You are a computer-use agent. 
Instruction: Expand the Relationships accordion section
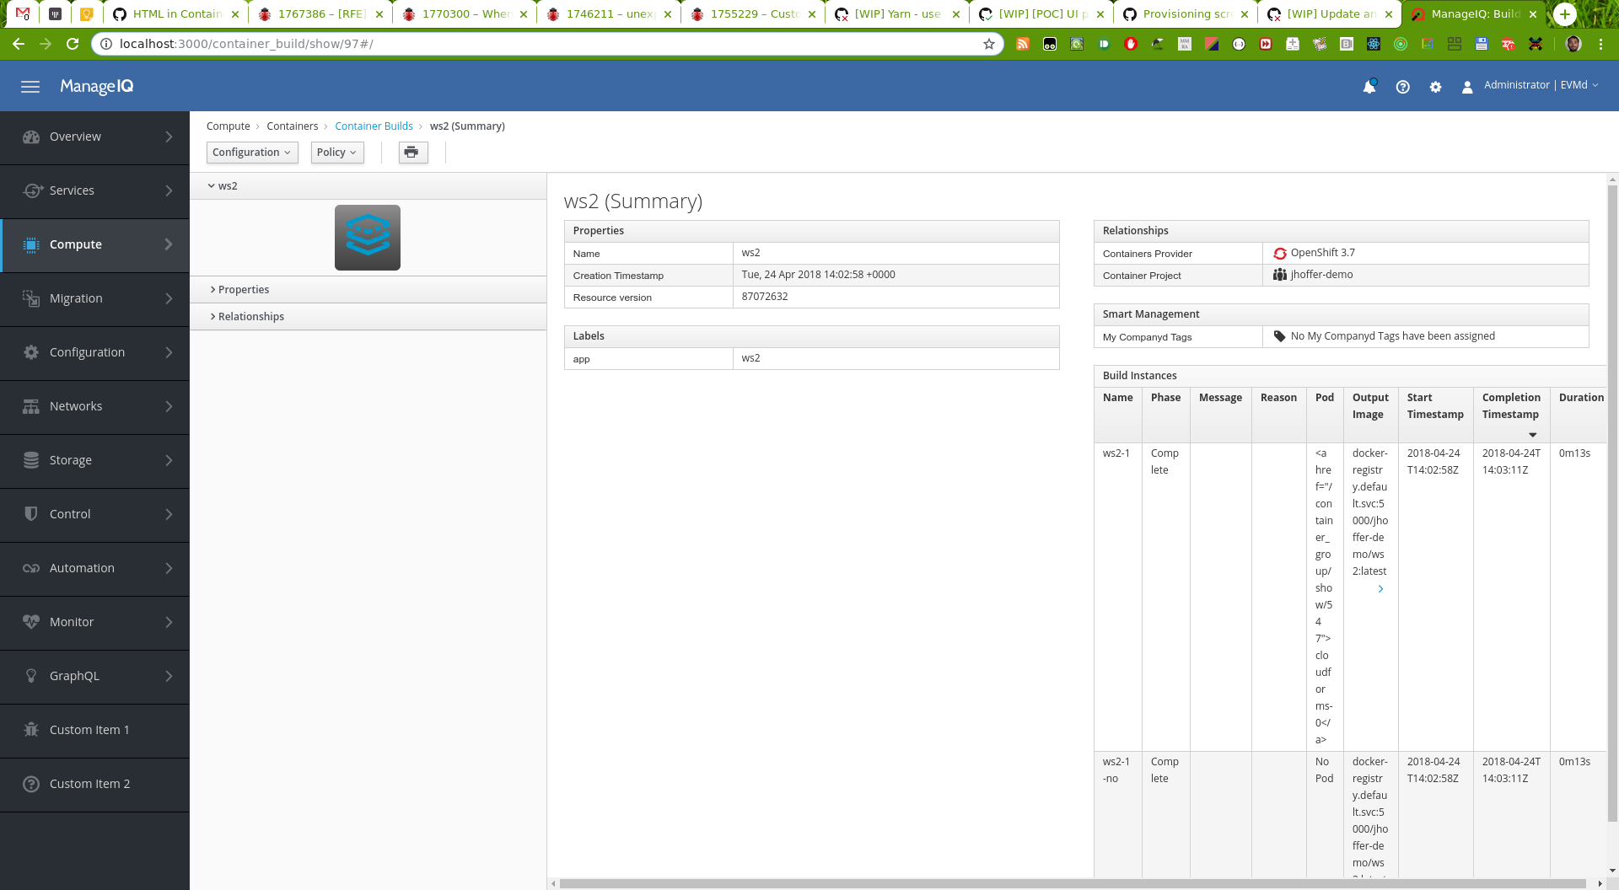point(368,317)
